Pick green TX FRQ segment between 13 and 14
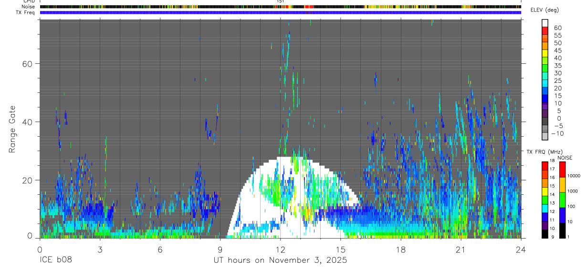Screen dimensions: 586x270 click(545, 199)
